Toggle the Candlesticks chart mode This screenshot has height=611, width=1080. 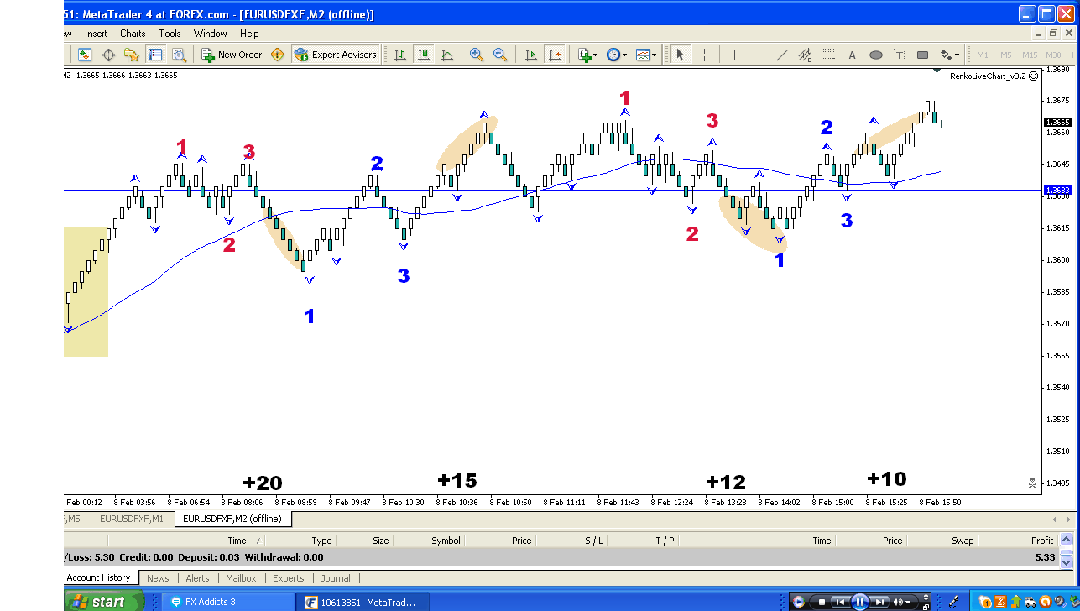point(424,55)
